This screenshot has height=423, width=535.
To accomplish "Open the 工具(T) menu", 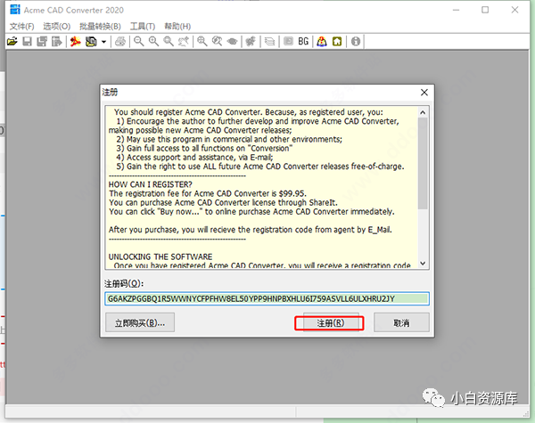I will point(143,26).
